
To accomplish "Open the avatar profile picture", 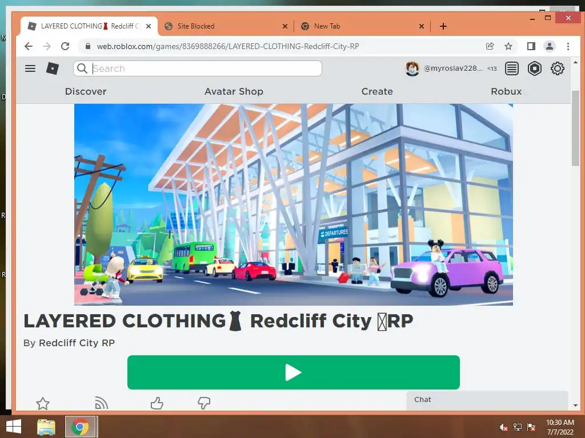I will coord(412,68).
